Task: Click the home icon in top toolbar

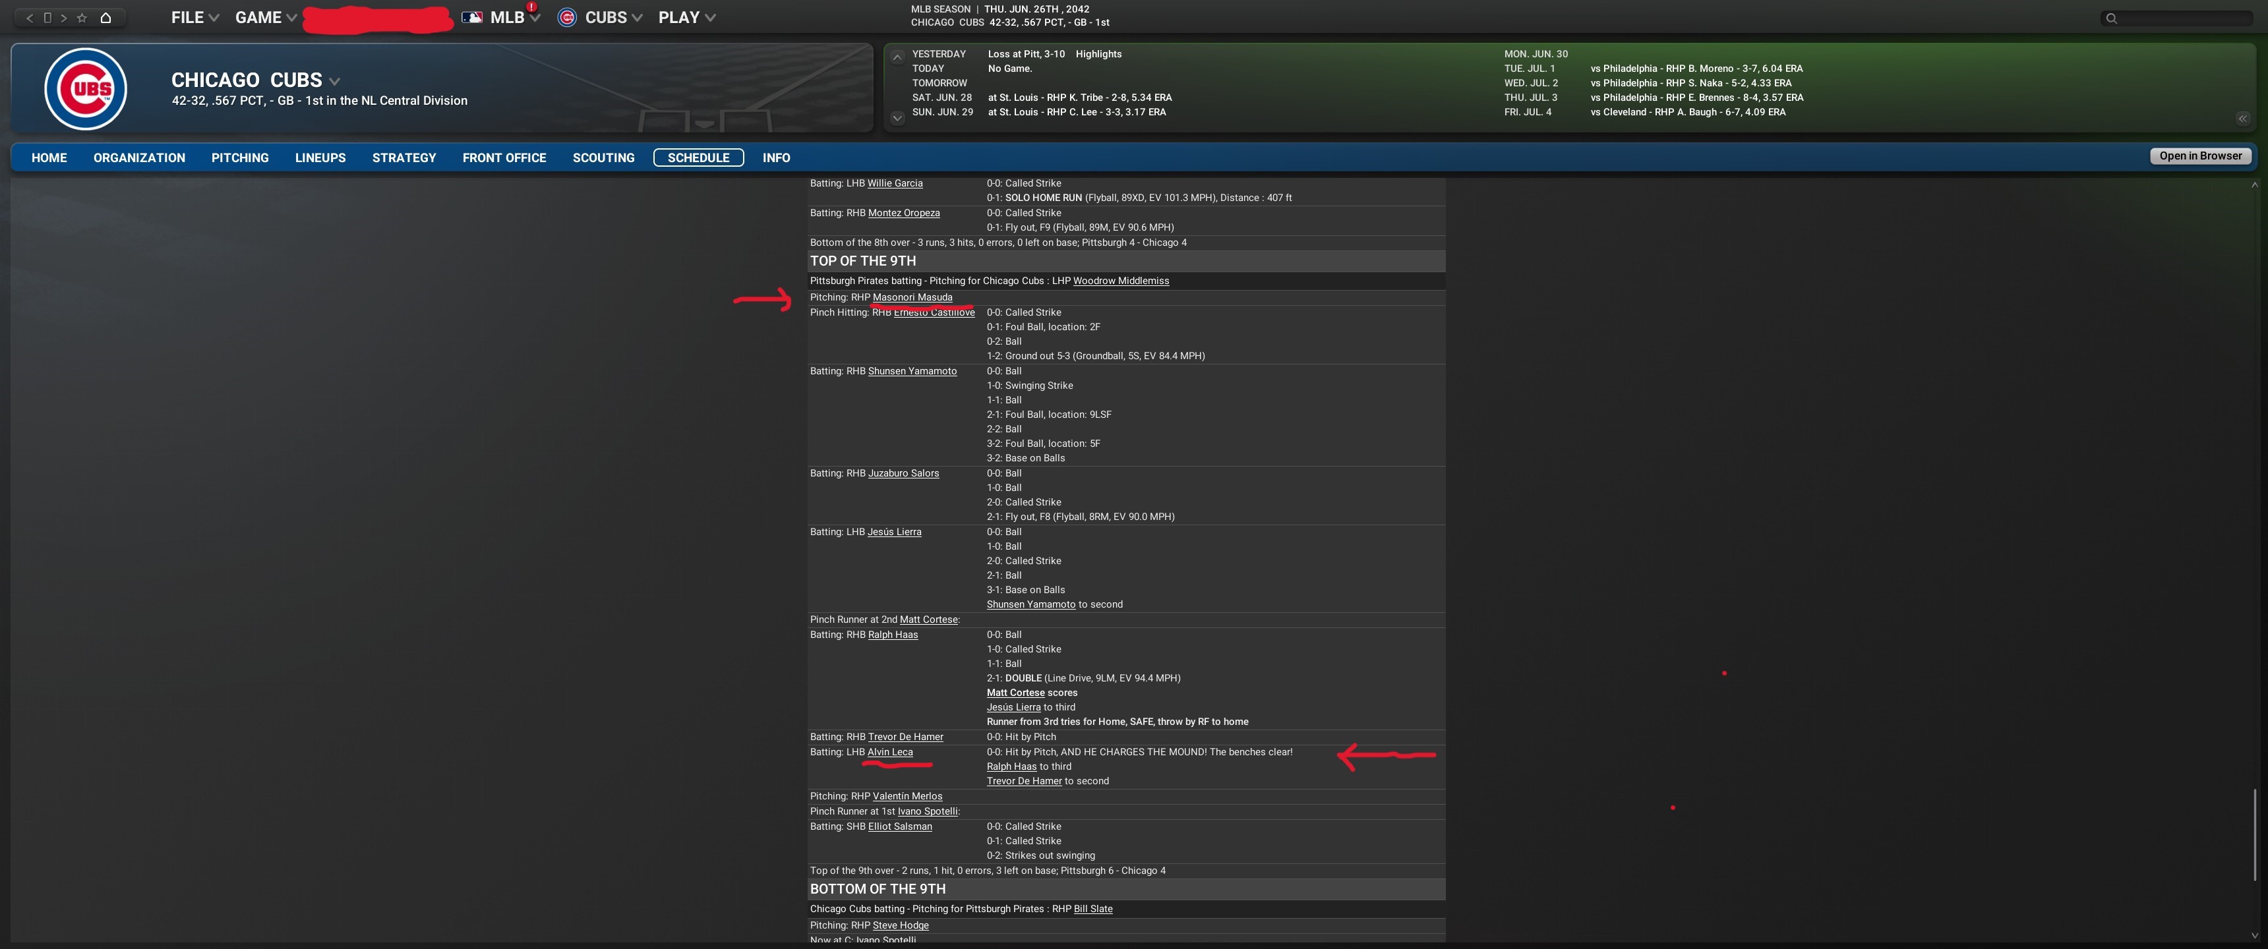Action: coord(105,18)
